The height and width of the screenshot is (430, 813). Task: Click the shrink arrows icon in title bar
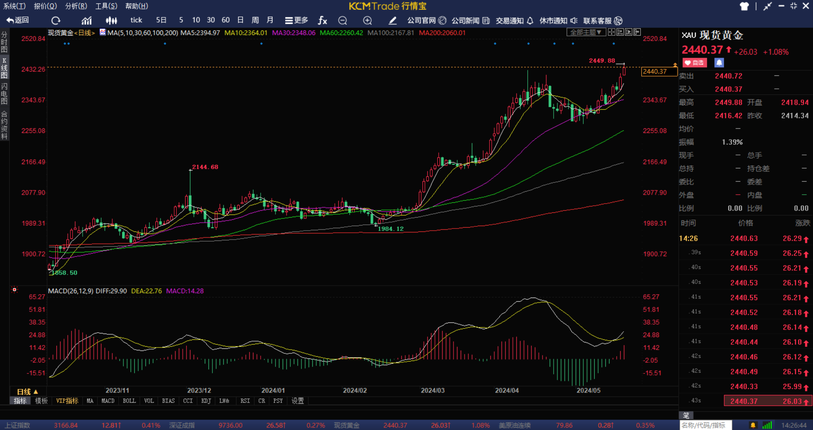click(768, 6)
